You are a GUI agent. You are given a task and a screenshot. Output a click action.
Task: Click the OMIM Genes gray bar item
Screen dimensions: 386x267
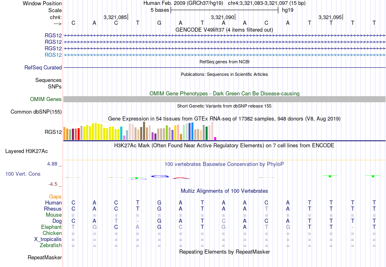coord(224,99)
